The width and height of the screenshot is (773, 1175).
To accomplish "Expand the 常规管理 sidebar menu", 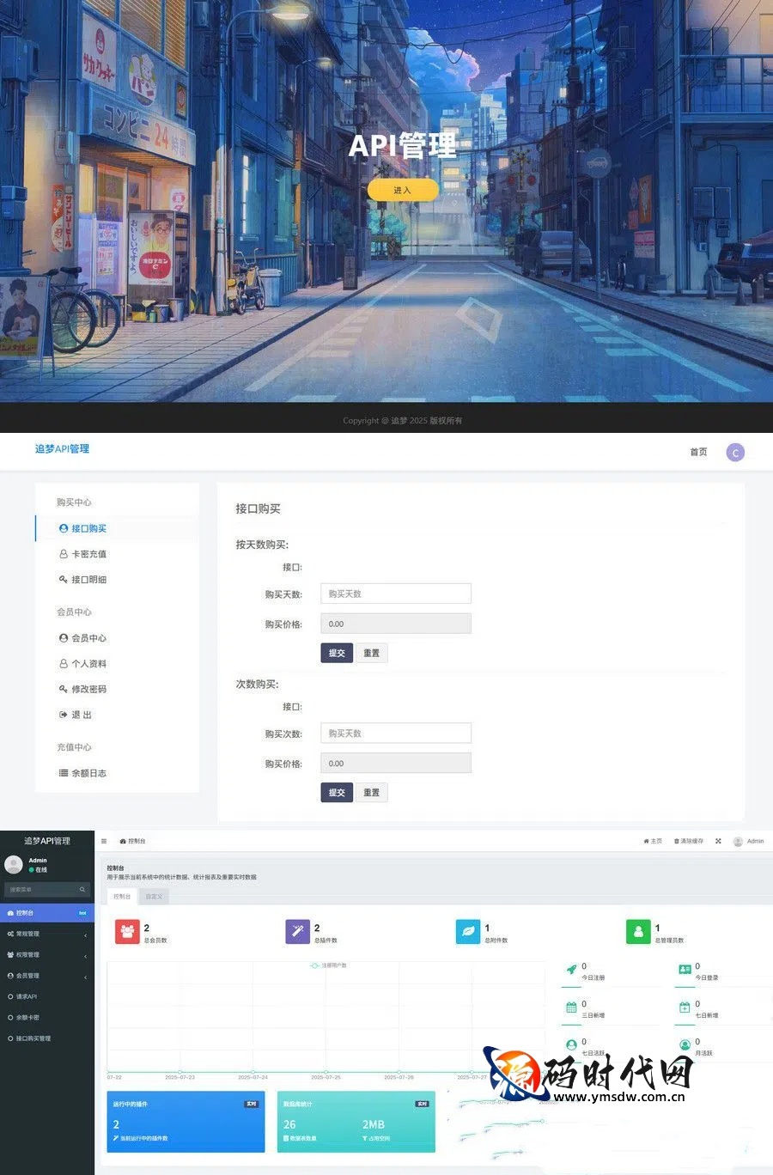I will point(46,934).
